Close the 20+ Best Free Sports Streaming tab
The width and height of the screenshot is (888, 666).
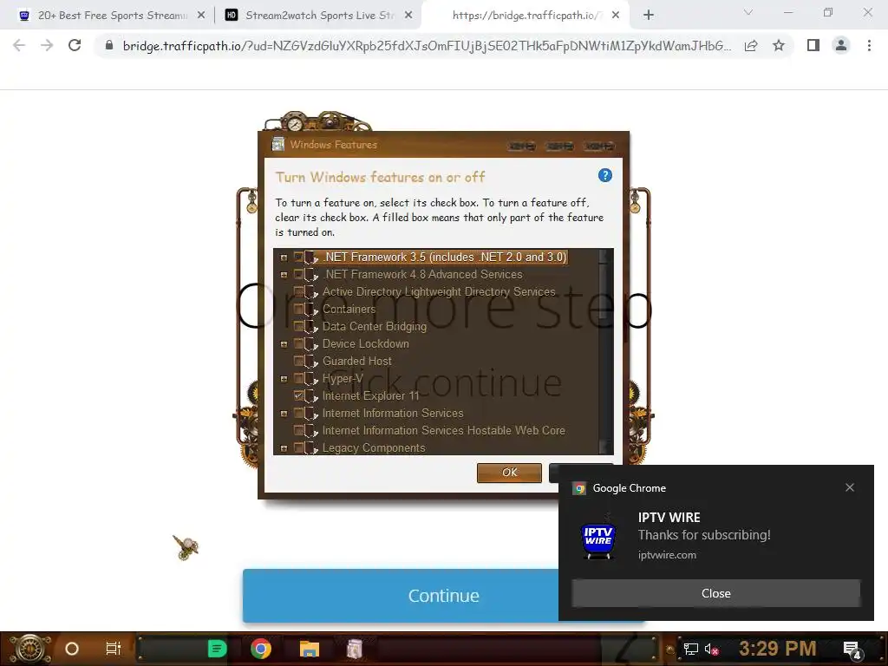click(201, 16)
